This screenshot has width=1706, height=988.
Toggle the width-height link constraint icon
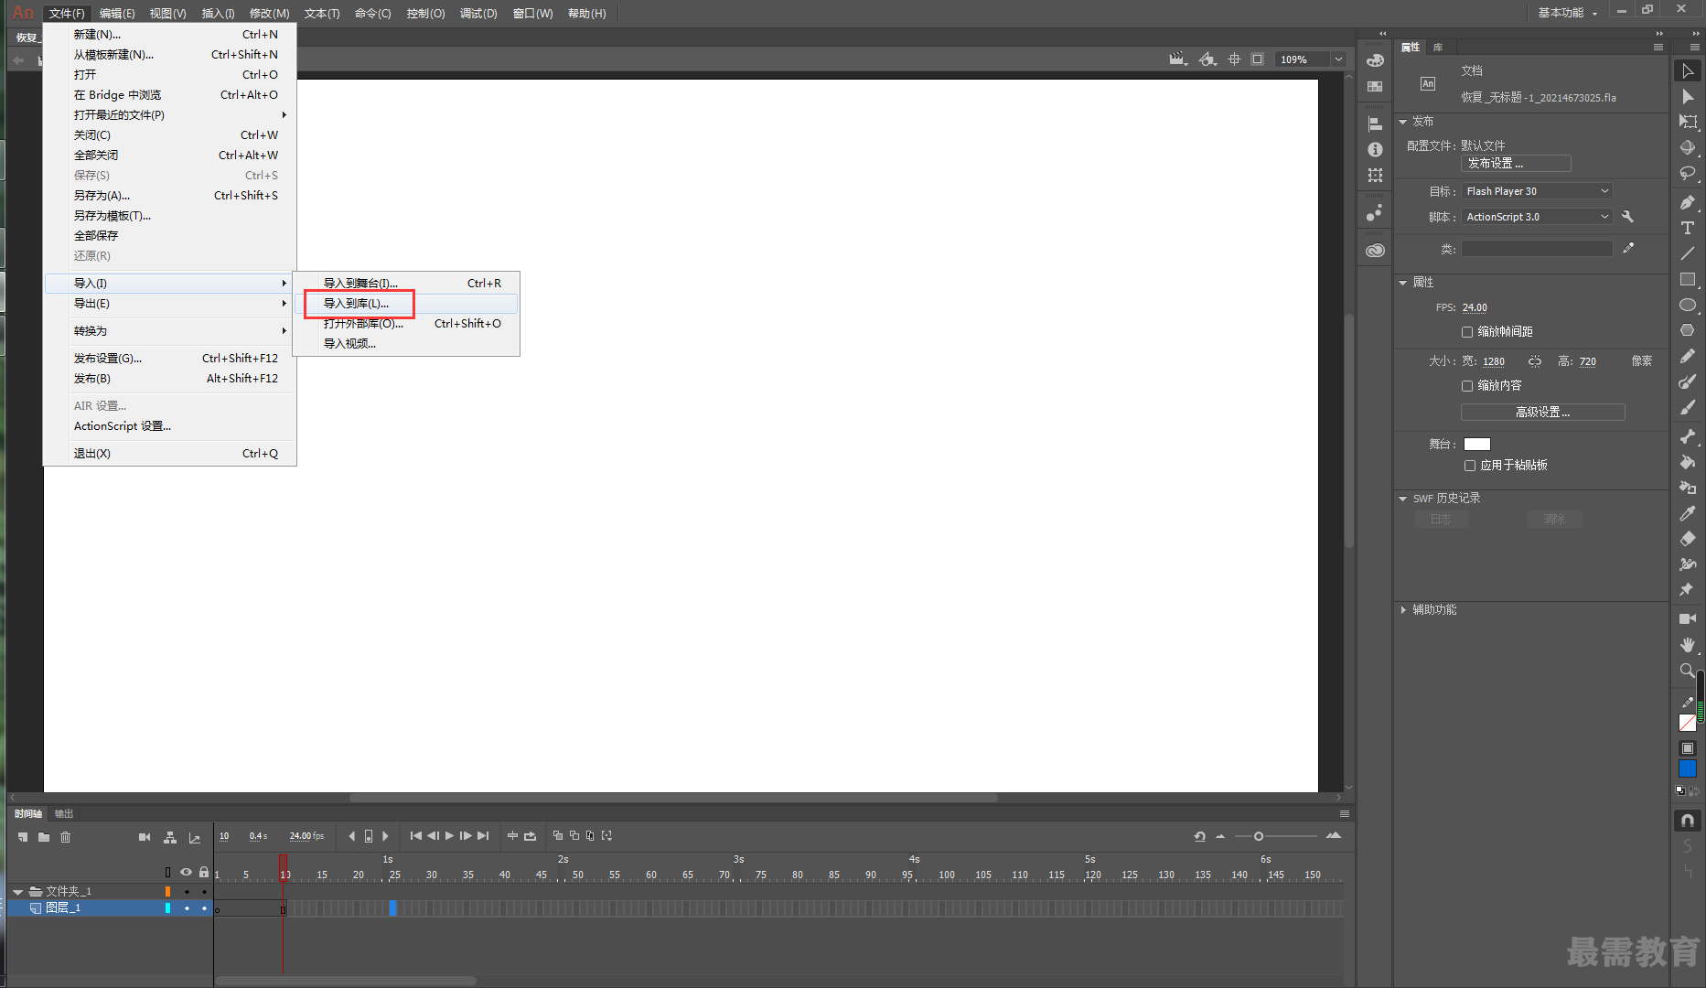(1535, 361)
